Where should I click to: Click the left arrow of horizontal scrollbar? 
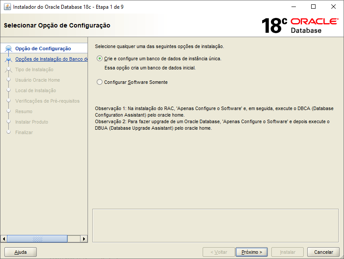point(4,239)
